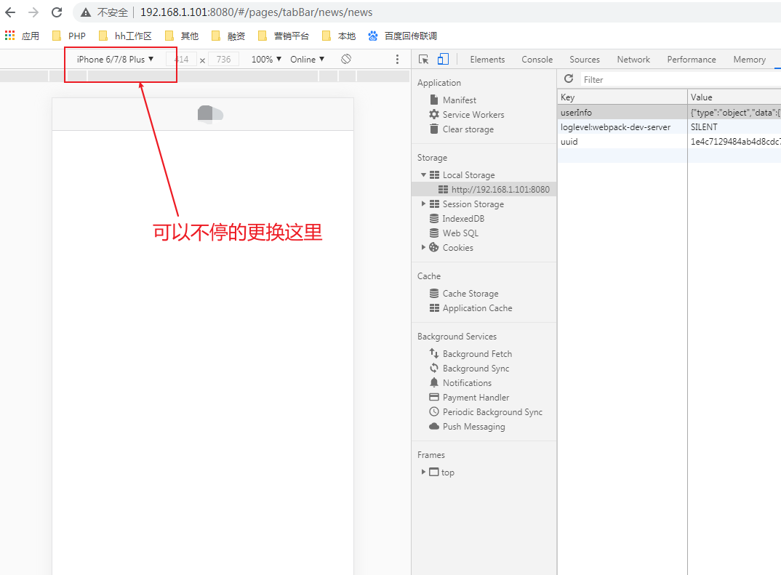The height and width of the screenshot is (575, 781).
Task: Click the network throttling blocked icon
Action: tap(346, 58)
